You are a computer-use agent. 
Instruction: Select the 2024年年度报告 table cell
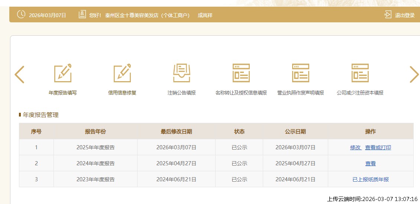tap(96, 163)
